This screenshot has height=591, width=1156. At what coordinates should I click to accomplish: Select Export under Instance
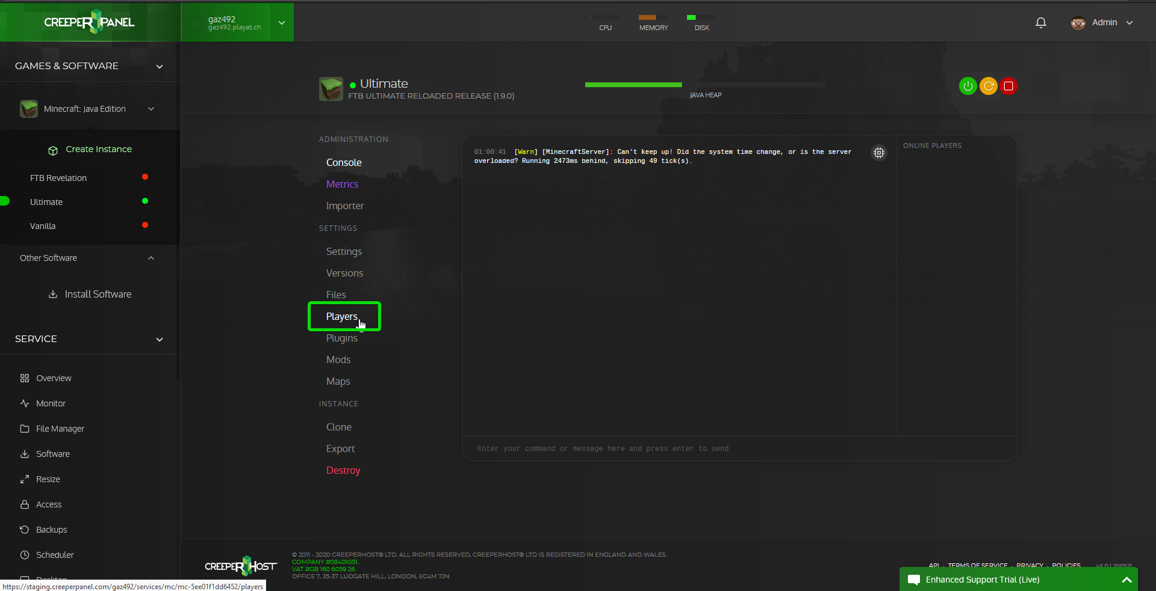coord(340,449)
